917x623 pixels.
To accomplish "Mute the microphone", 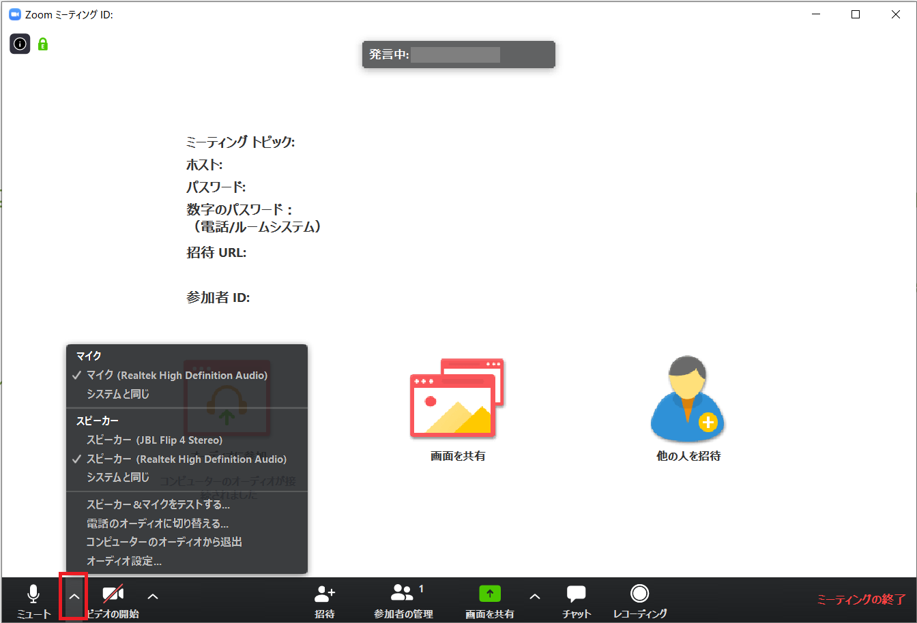I will pos(32,598).
